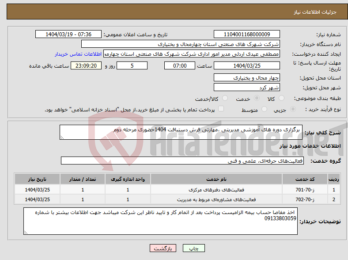Click the نام خدمت column header
The image size is (348, 260).
[x=216, y=179]
